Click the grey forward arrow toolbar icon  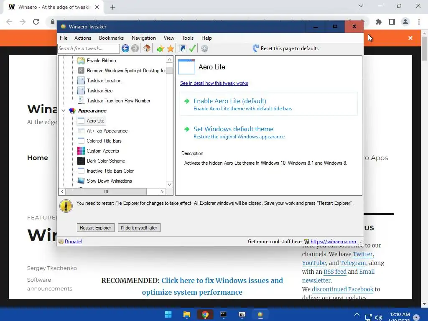coord(135,48)
